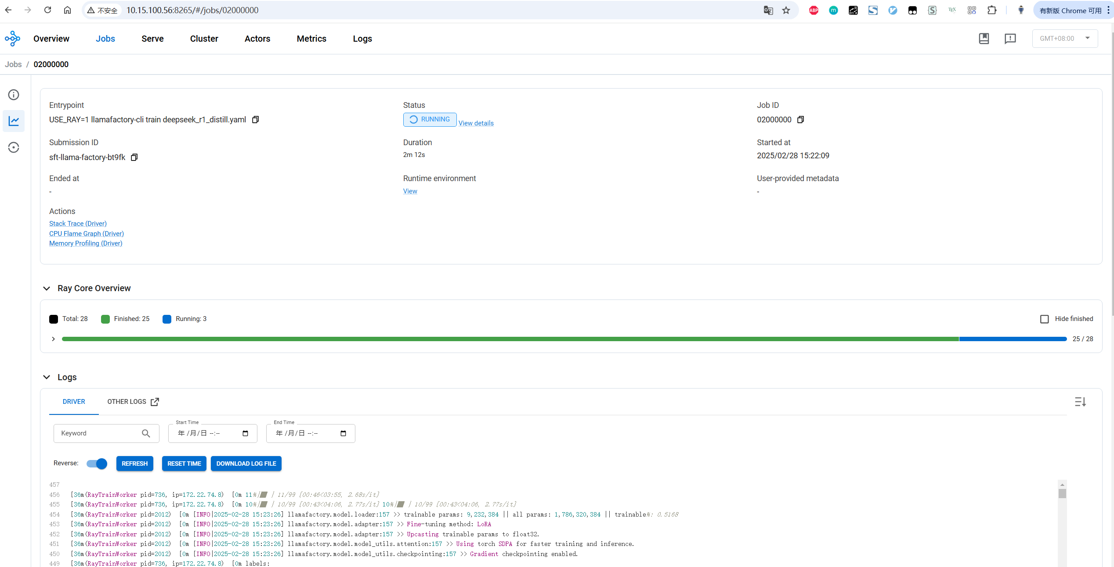The height and width of the screenshot is (567, 1114).
Task: Open the docs bookmark icon
Action: 984,39
